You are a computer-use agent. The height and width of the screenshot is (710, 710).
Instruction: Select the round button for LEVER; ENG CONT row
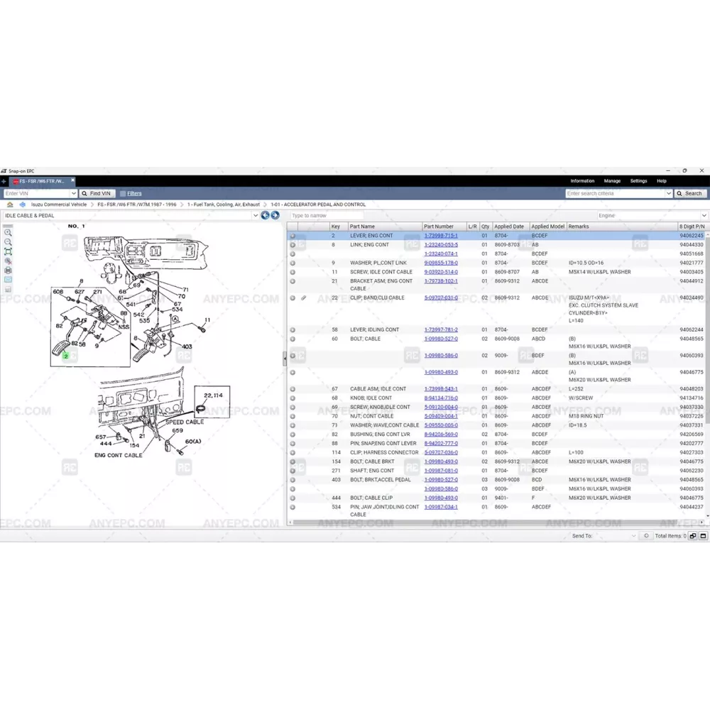point(293,236)
